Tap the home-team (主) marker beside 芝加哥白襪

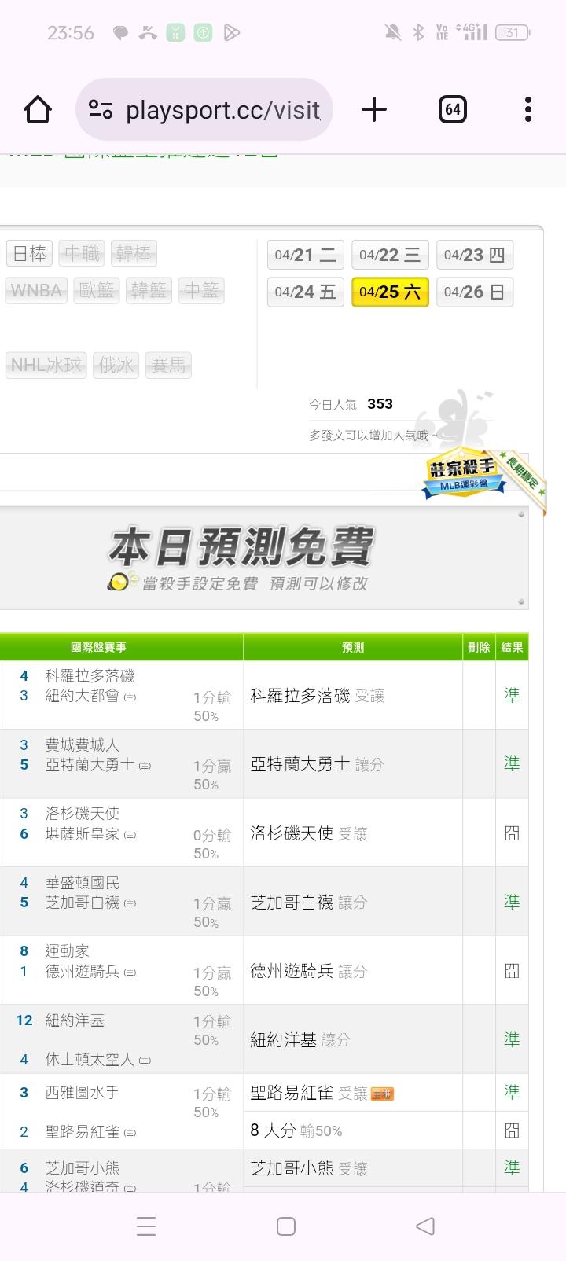[130, 903]
